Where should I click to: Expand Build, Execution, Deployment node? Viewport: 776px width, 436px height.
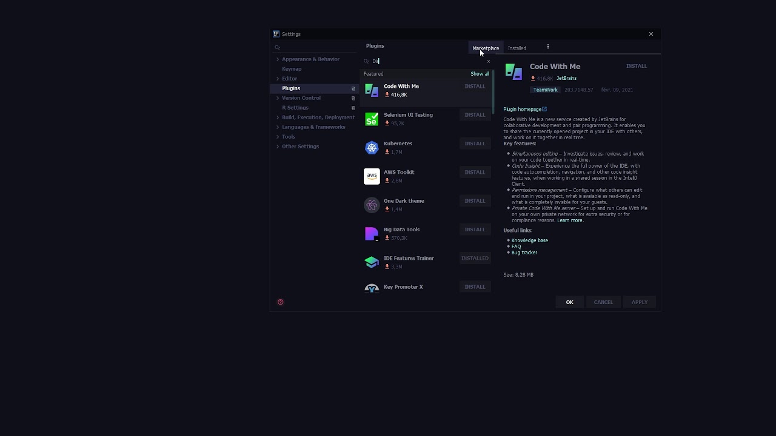pyautogui.click(x=278, y=117)
